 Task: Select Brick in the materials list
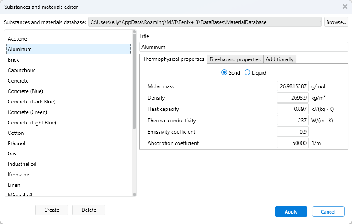click(x=68, y=60)
